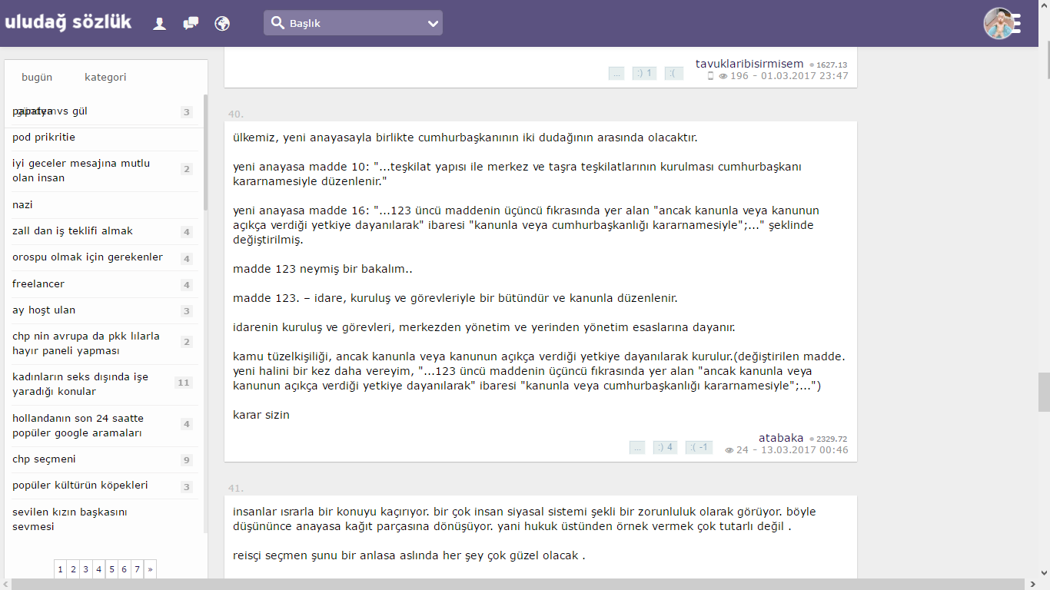The width and height of the screenshot is (1050, 590).
Task: Click the count badge 11 in topic list
Action: [183, 383]
